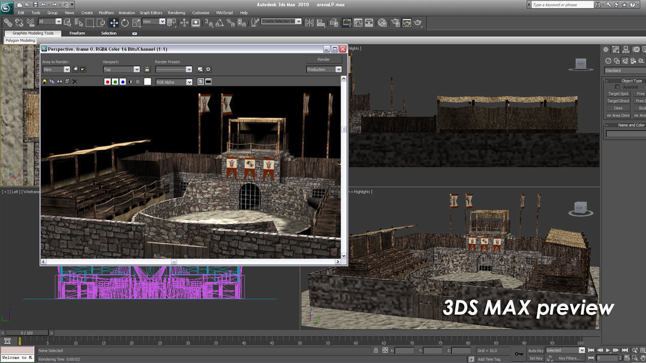
Task: Toggle Angle Snap in main toolbar
Action: 220,22
